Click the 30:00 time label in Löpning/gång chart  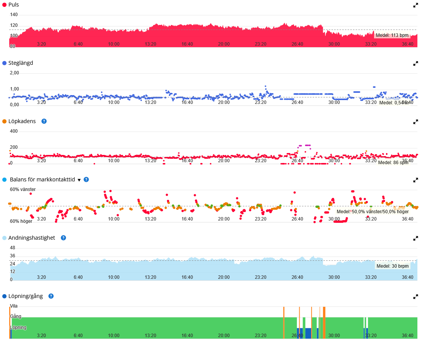pyautogui.click(x=334, y=336)
